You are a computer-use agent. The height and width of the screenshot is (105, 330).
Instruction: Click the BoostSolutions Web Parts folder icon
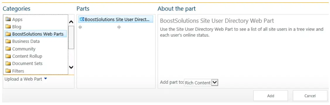tap(8, 34)
